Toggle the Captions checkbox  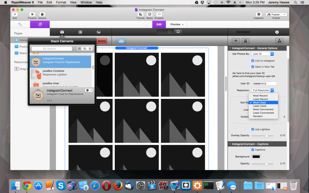tap(253, 150)
